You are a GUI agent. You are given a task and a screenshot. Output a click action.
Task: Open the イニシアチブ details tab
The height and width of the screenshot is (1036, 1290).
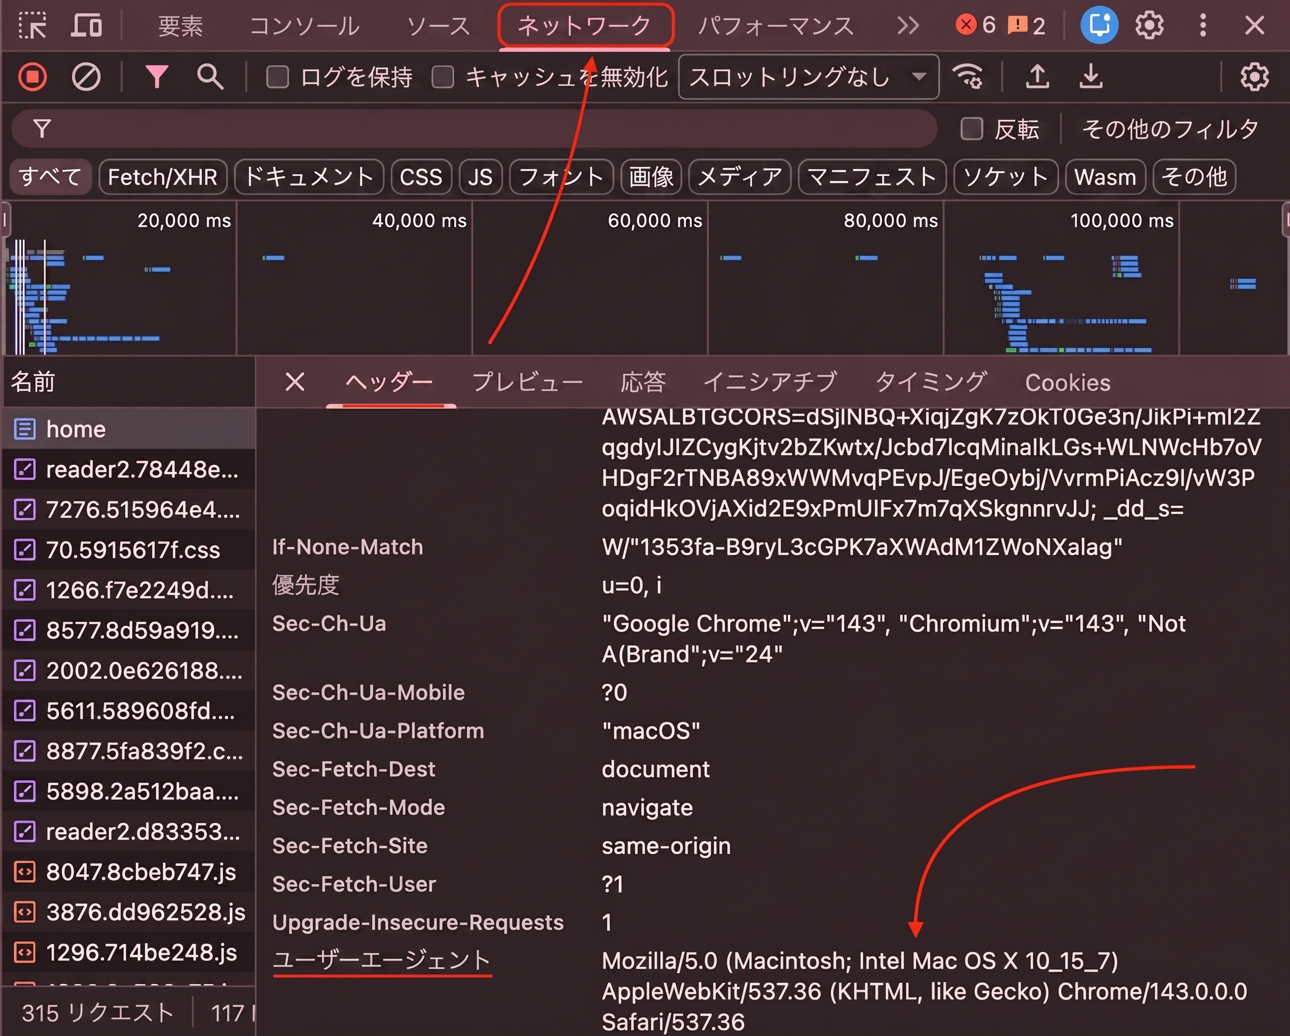[x=770, y=381]
